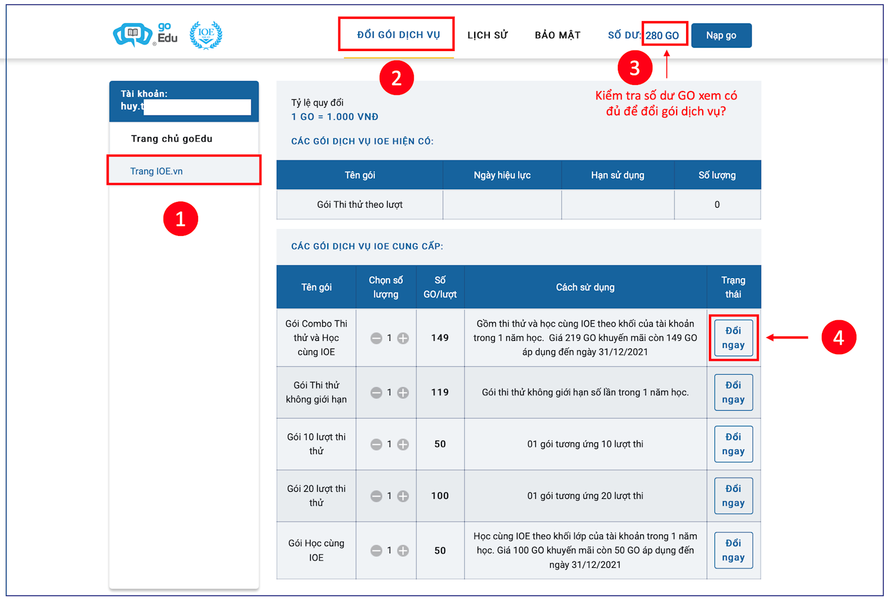Increase quantity for Gói Thi thử không giới hạn
Image resolution: width=888 pixels, height=600 pixels.
(403, 392)
